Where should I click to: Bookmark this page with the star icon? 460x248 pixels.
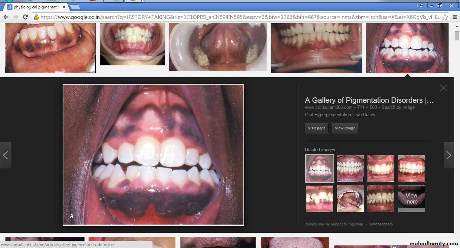tap(445, 17)
